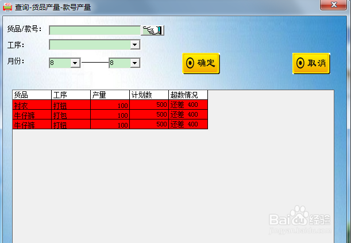Select 计划数 500 in the 打包 row
The image size is (351, 243).
(149, 114)
